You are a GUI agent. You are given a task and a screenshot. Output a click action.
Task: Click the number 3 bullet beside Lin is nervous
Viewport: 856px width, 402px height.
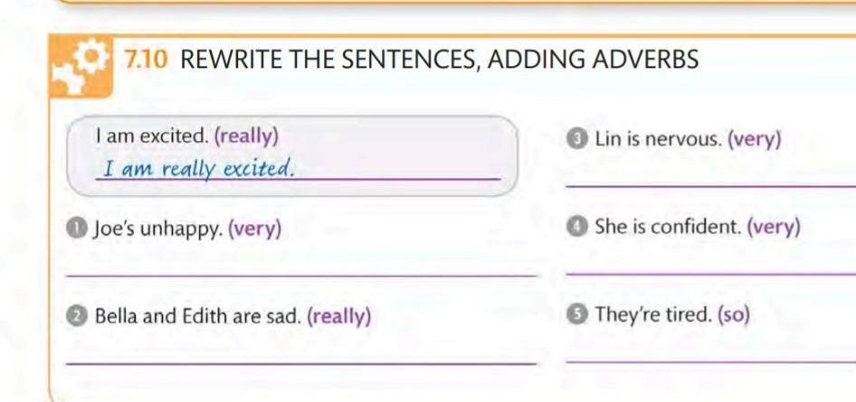click(x=578, y=140)
